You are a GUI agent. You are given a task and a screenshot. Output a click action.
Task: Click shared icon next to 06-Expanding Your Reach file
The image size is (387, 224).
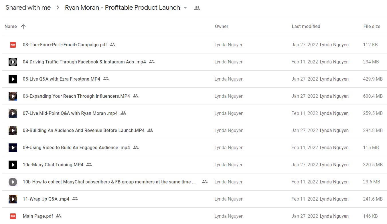tap(136, 96)
